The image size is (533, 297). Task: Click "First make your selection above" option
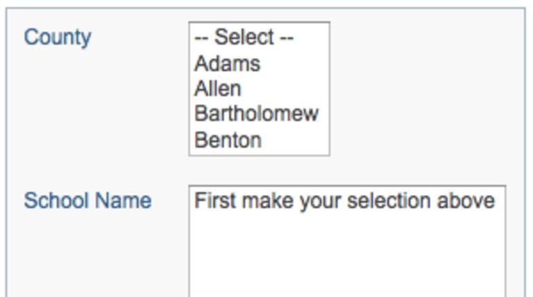click(344, 201)
